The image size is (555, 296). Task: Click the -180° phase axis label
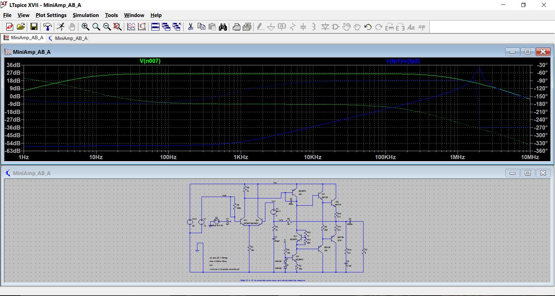(x=541, y=104)
